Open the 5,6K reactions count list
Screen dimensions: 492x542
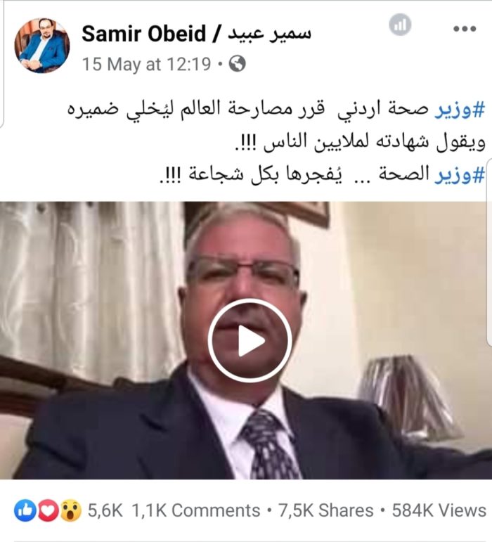point(105,510)
